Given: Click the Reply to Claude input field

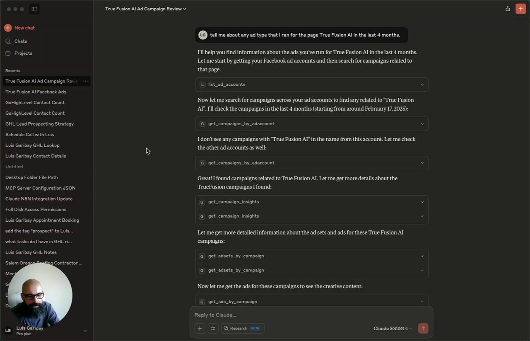Looking at the screenshot, I should tap(311, 315).
